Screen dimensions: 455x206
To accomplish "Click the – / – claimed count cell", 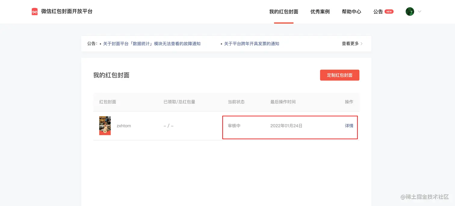I will coord(169,126).
